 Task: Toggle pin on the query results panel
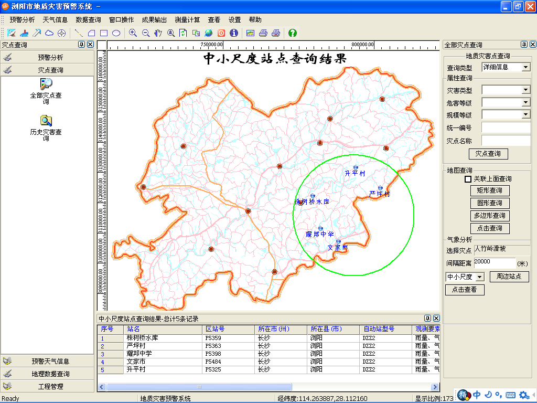pyautogui.click(x=428, y=319)
